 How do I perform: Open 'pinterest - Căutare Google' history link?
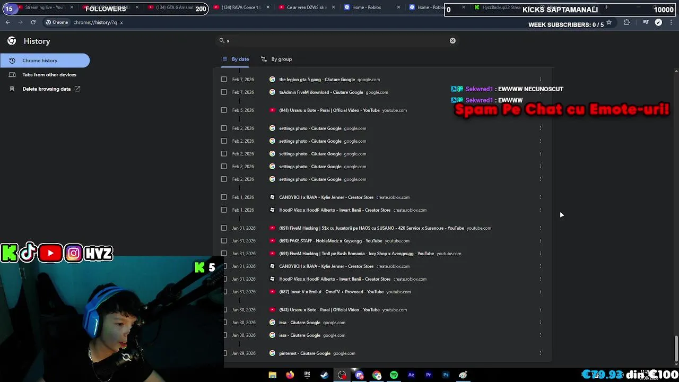pyautogui.click(x=304, y=353)
